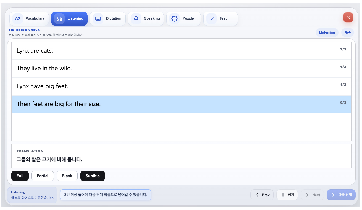Image resolution: width=362 pixels, height=210 pixels.
Task: Click the checkmark Test icon
Action: tap(212, 19)
